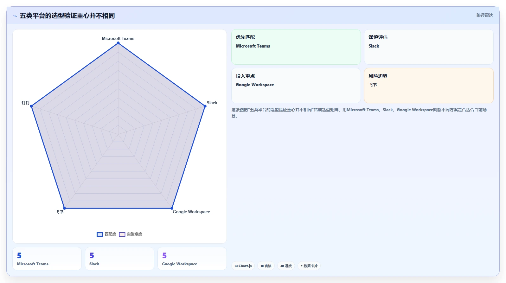Click the Microsoft Teams radar axis label

coord(118,38)
